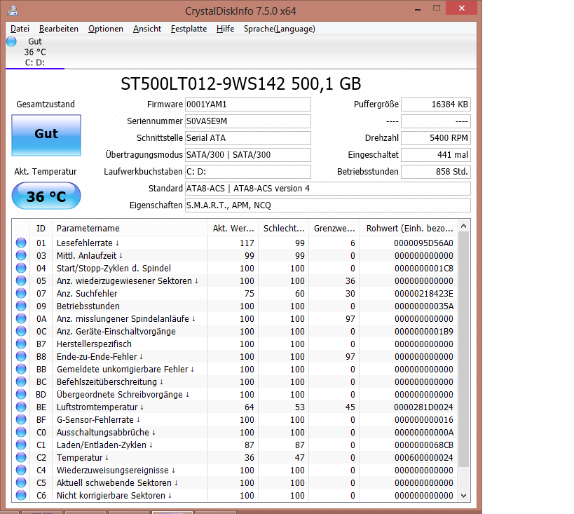
Task: Click the Drehzahl value 5400 RPM
Action: click(436, 138)
